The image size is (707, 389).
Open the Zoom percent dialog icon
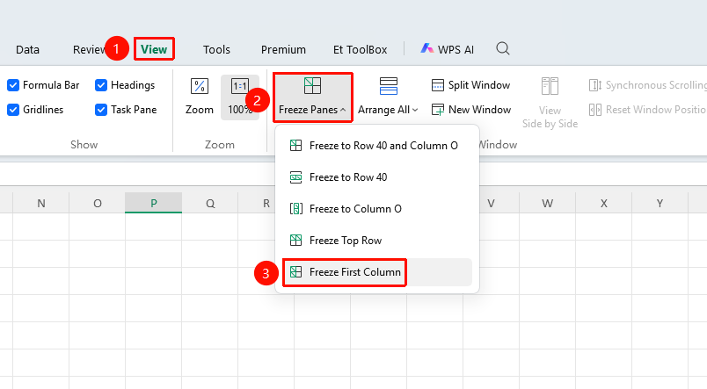(x=200, y=86)
